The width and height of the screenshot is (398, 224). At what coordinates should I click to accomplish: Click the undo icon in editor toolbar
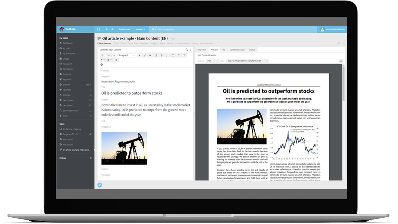109,55
